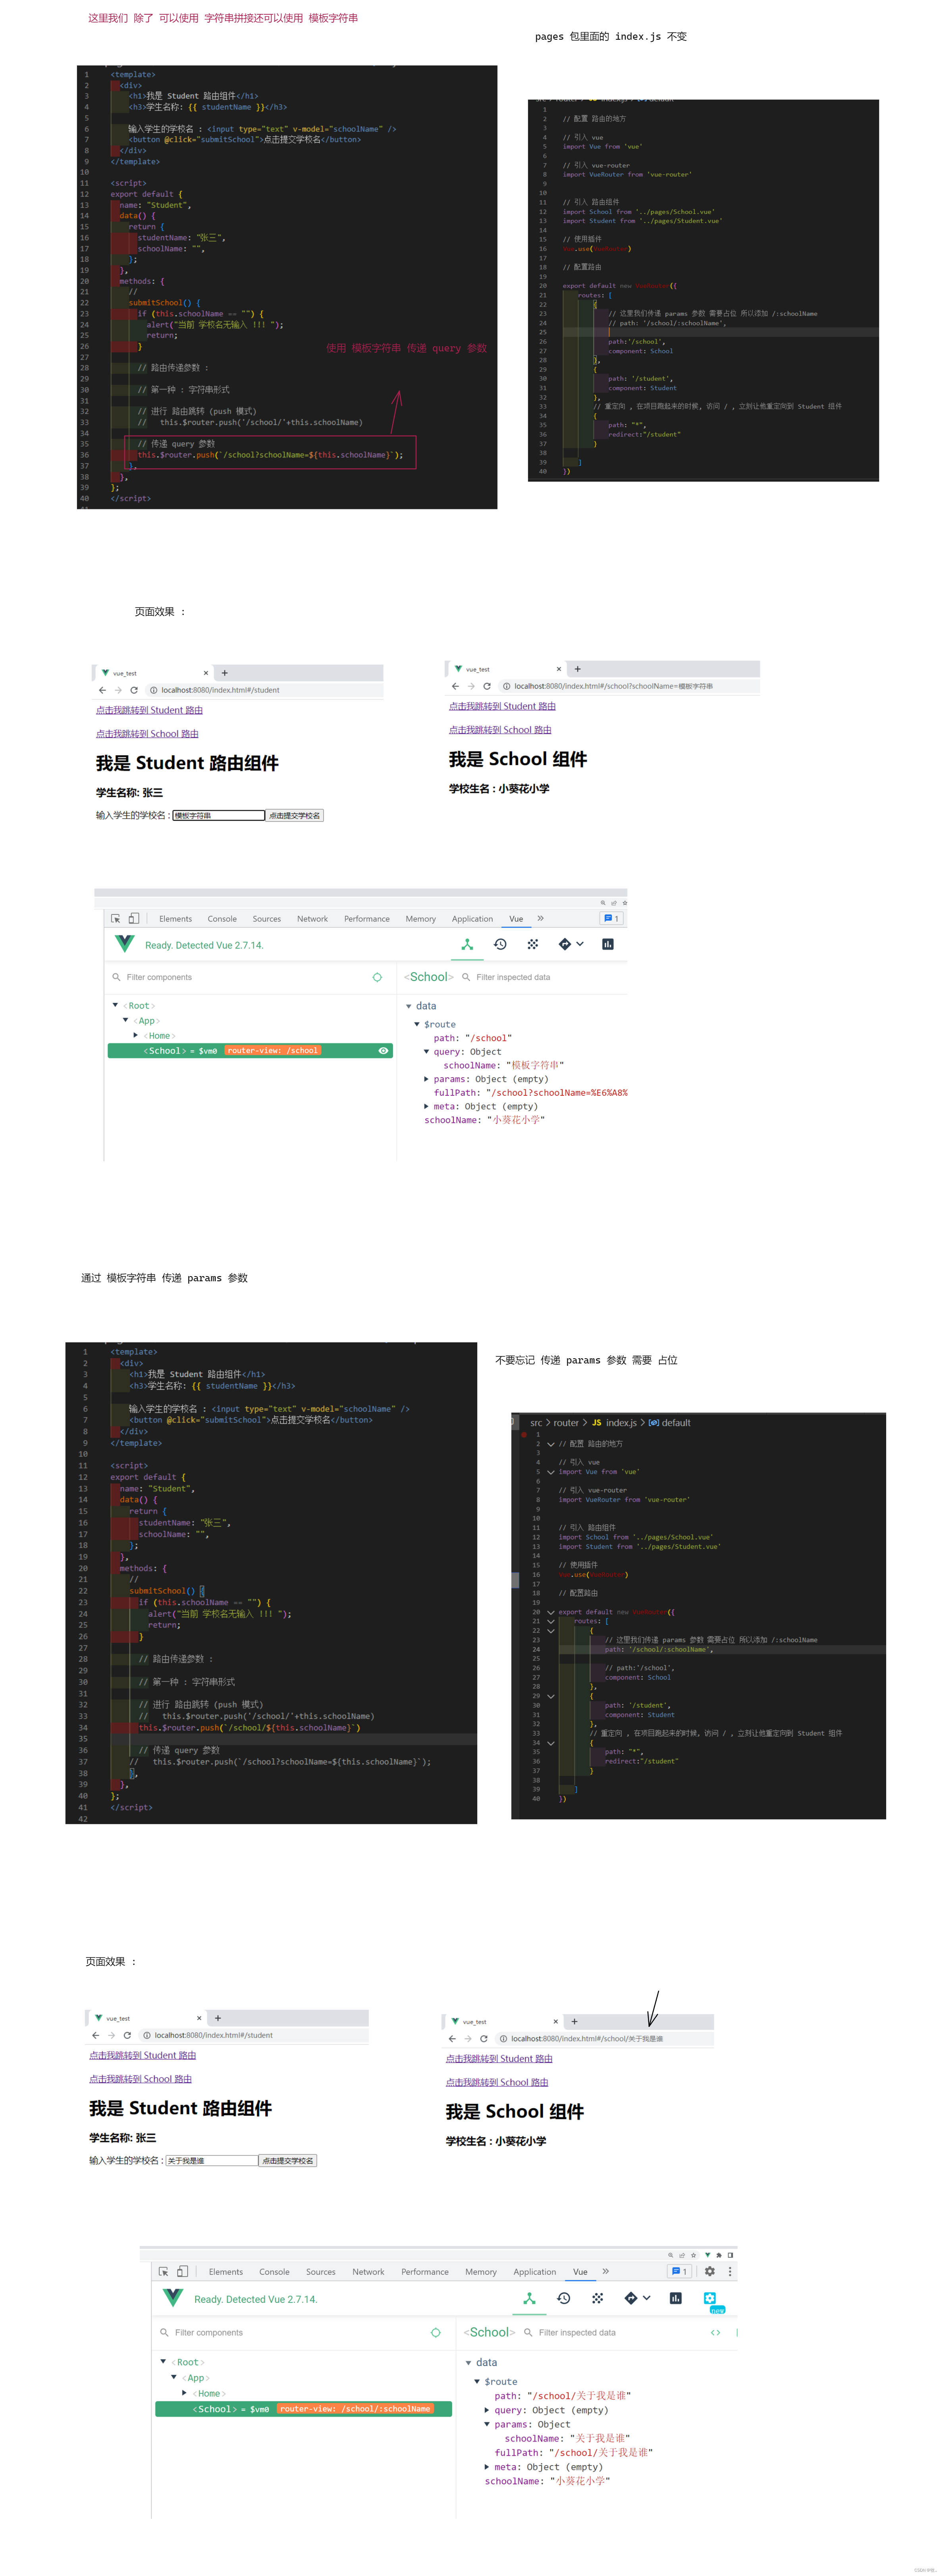The image size is (943, 2576).
Task: Open the Vue settings icon marked new
Action: pyautogui.click(x=710, y=2299)
